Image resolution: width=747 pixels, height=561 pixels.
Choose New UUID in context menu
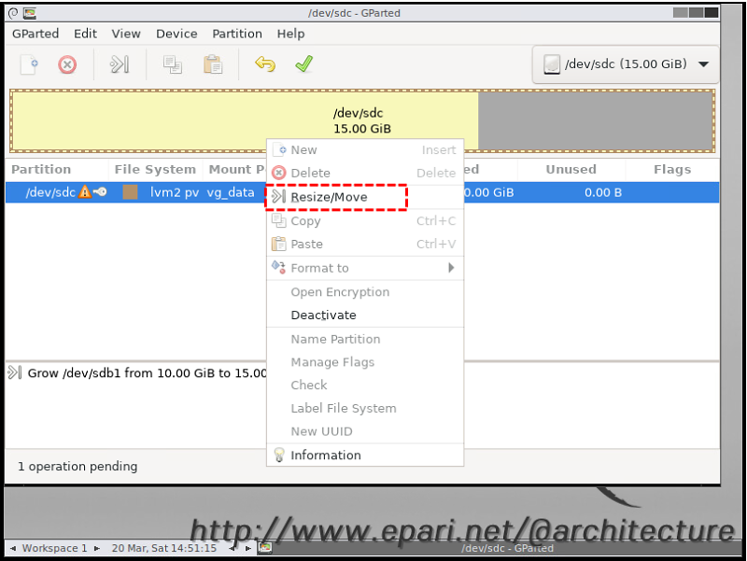coord(365,431)
